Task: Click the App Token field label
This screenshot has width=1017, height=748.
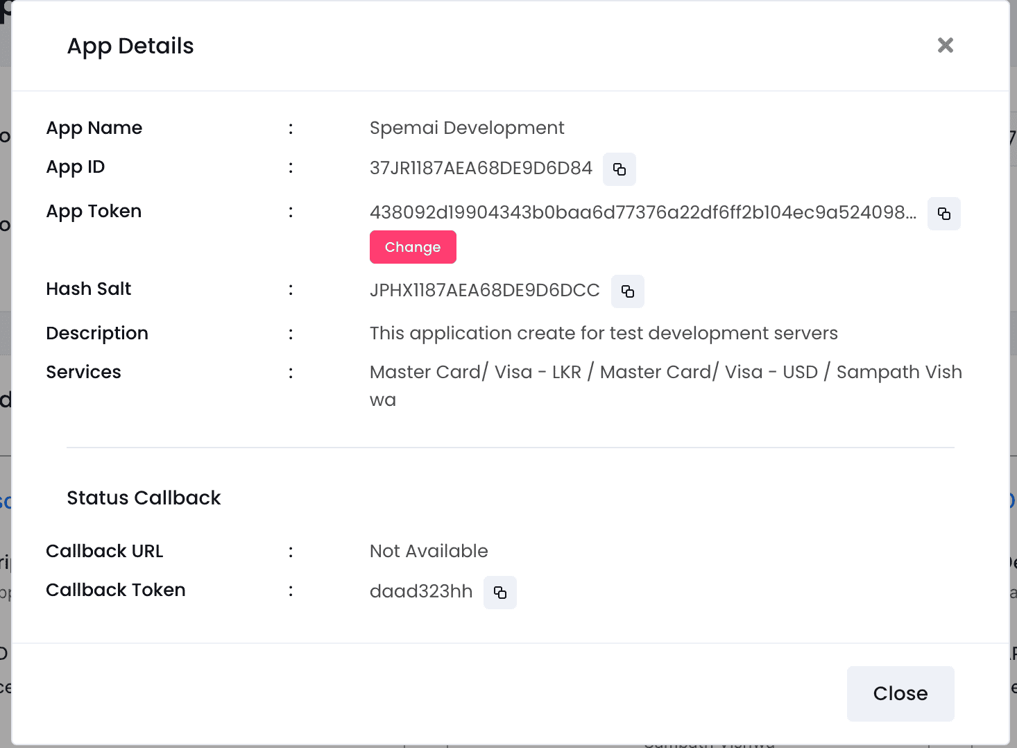Action: coord(94,211)
